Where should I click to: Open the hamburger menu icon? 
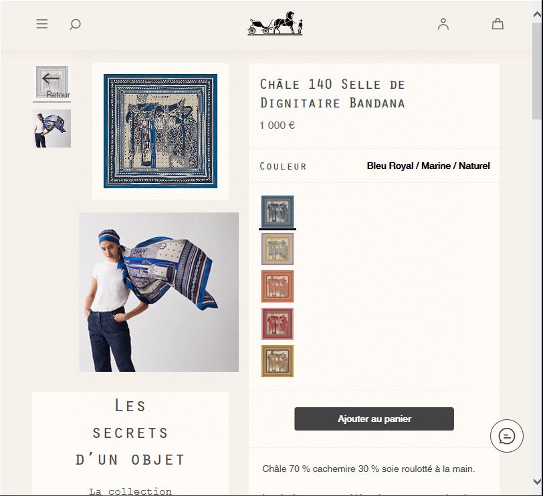[x=42, y=24]
